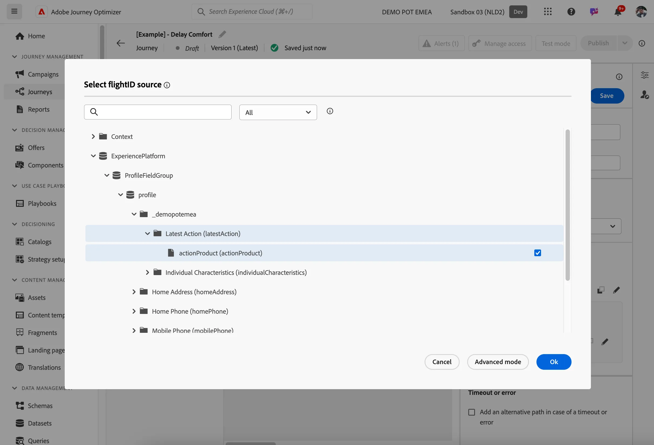Open Schemas in the sidebar

tap(40, 406)
